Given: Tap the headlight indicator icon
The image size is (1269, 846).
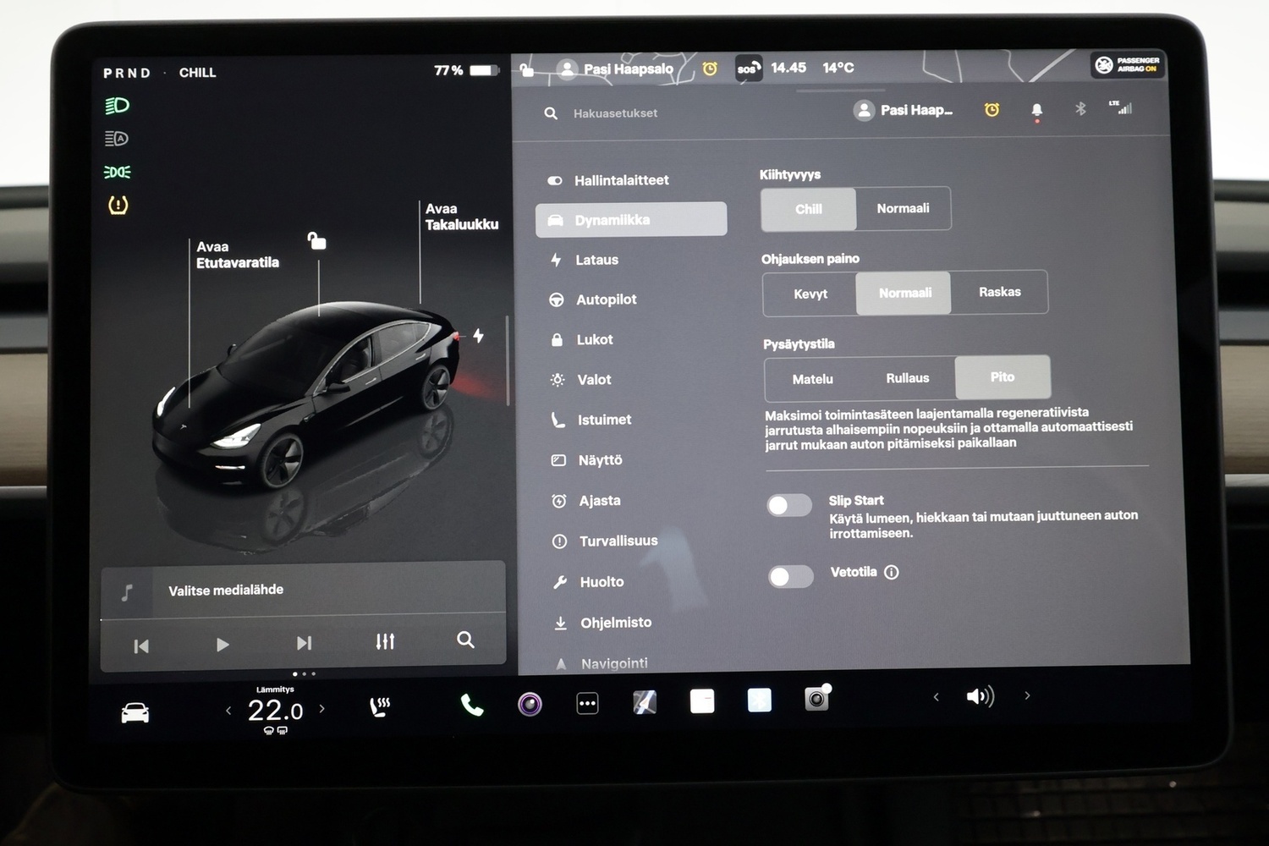Looking at the screenshot, I should [117, 106].
